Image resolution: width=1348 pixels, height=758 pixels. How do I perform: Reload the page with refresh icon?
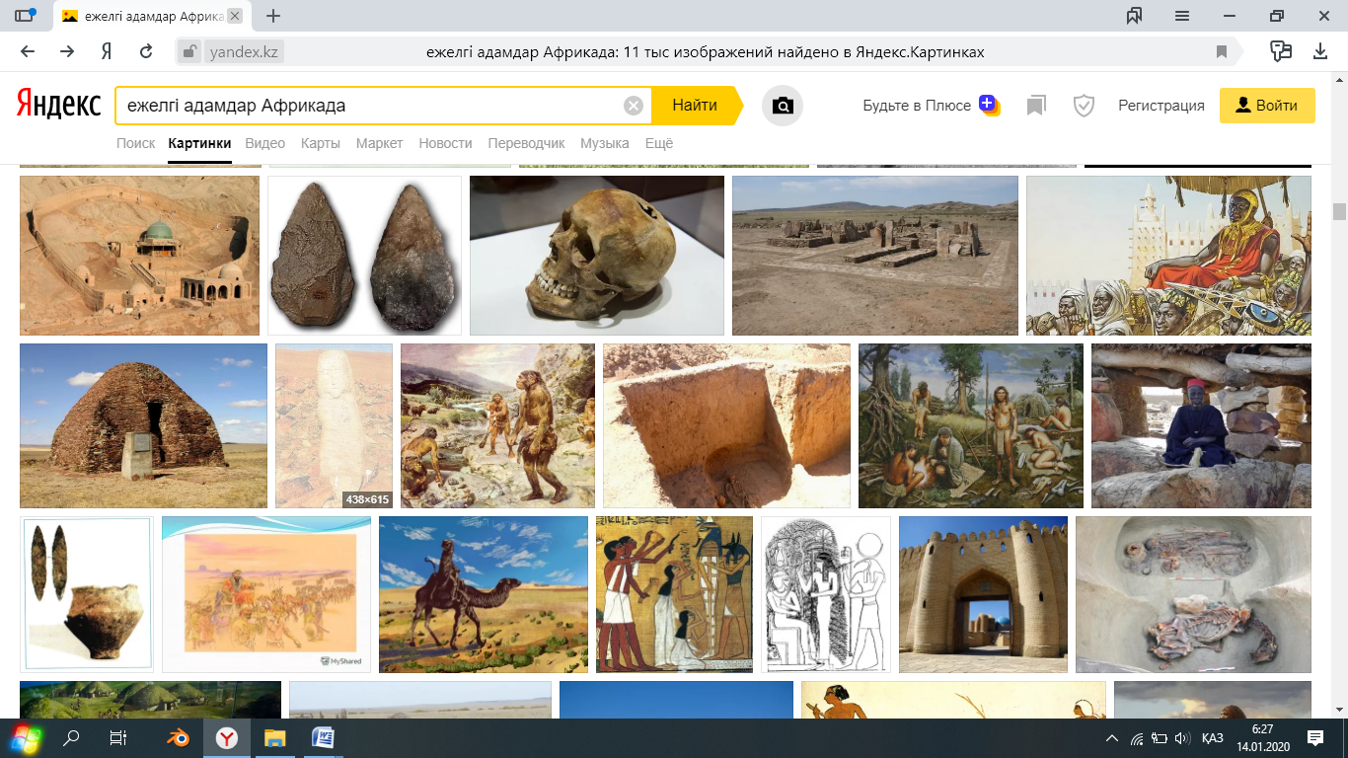pos(146,52)
